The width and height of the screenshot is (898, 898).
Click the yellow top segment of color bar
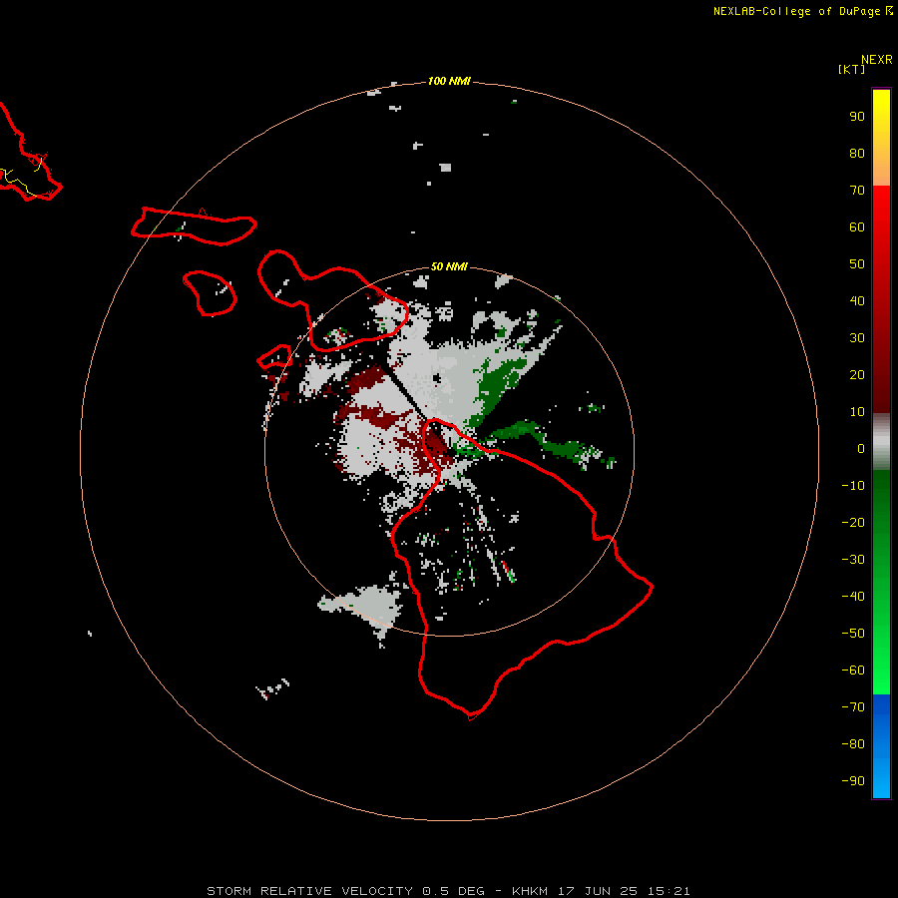[881, 137]
